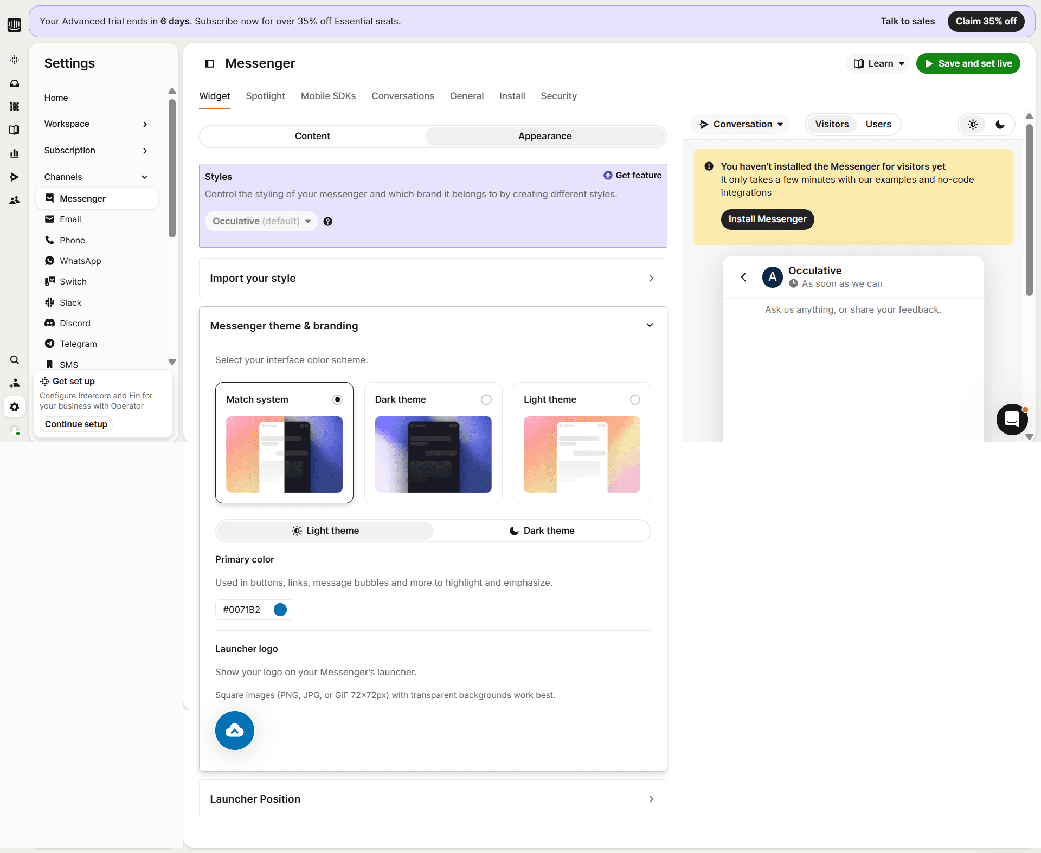Open the primary color swatch picker
This screenshot has height=853, width=1041.
(280, 610)
